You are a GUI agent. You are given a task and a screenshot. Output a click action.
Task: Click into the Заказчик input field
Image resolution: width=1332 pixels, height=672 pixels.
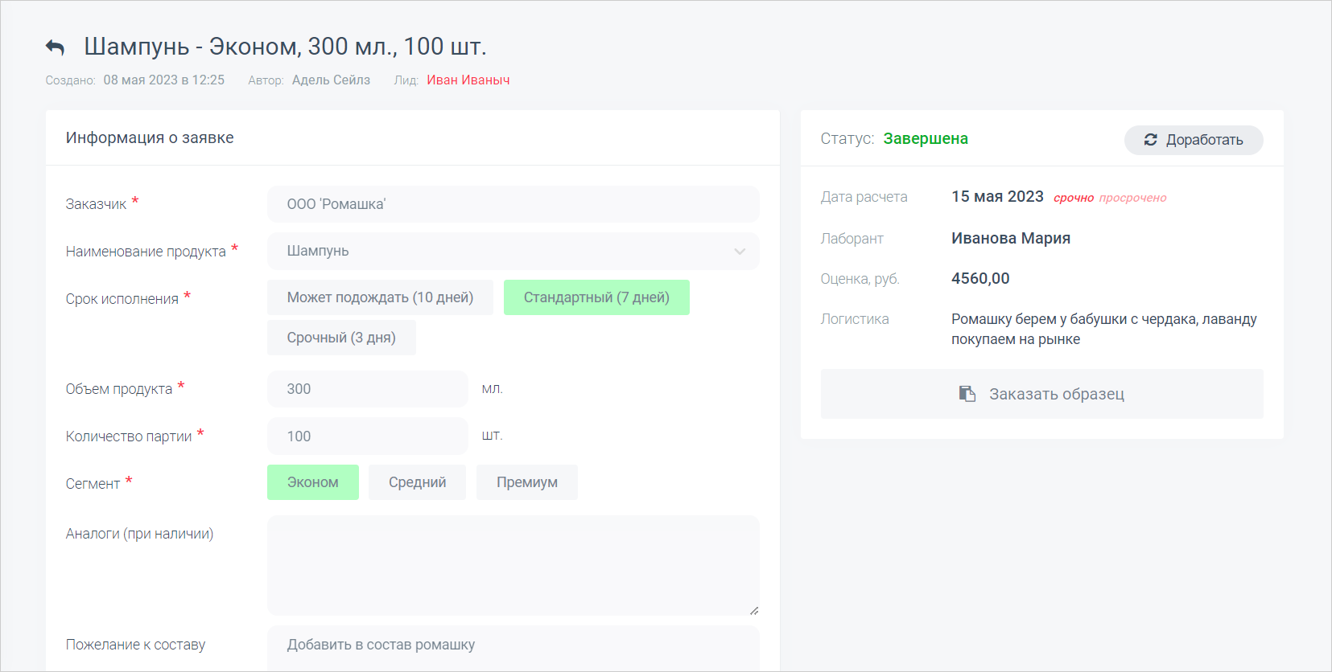tap(513, 204)
